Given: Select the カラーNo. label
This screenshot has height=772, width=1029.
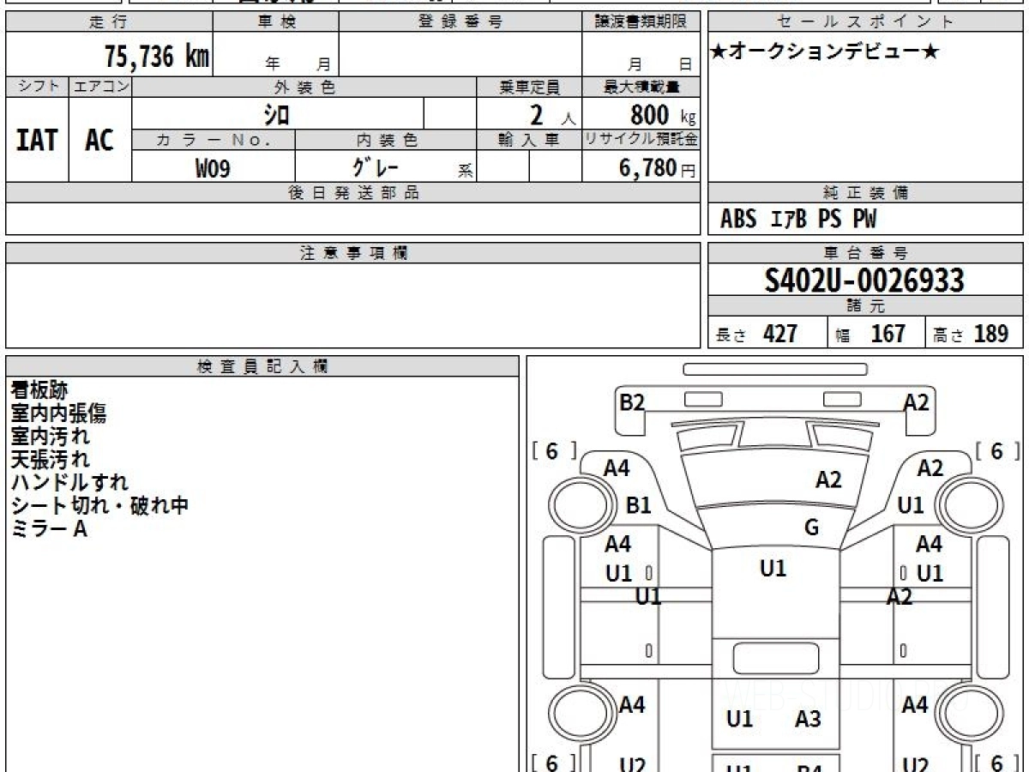Looking at the screenshot, I should (x=214, y=140).
